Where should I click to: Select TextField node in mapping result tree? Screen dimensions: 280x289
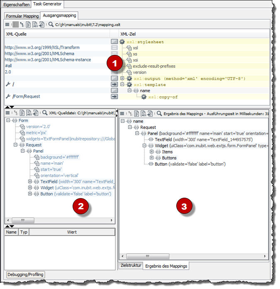tap(204, 140)
